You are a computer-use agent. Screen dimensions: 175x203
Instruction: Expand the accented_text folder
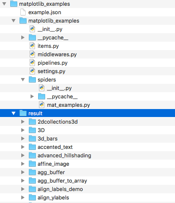pyautogui.click(x=23, y=147)
